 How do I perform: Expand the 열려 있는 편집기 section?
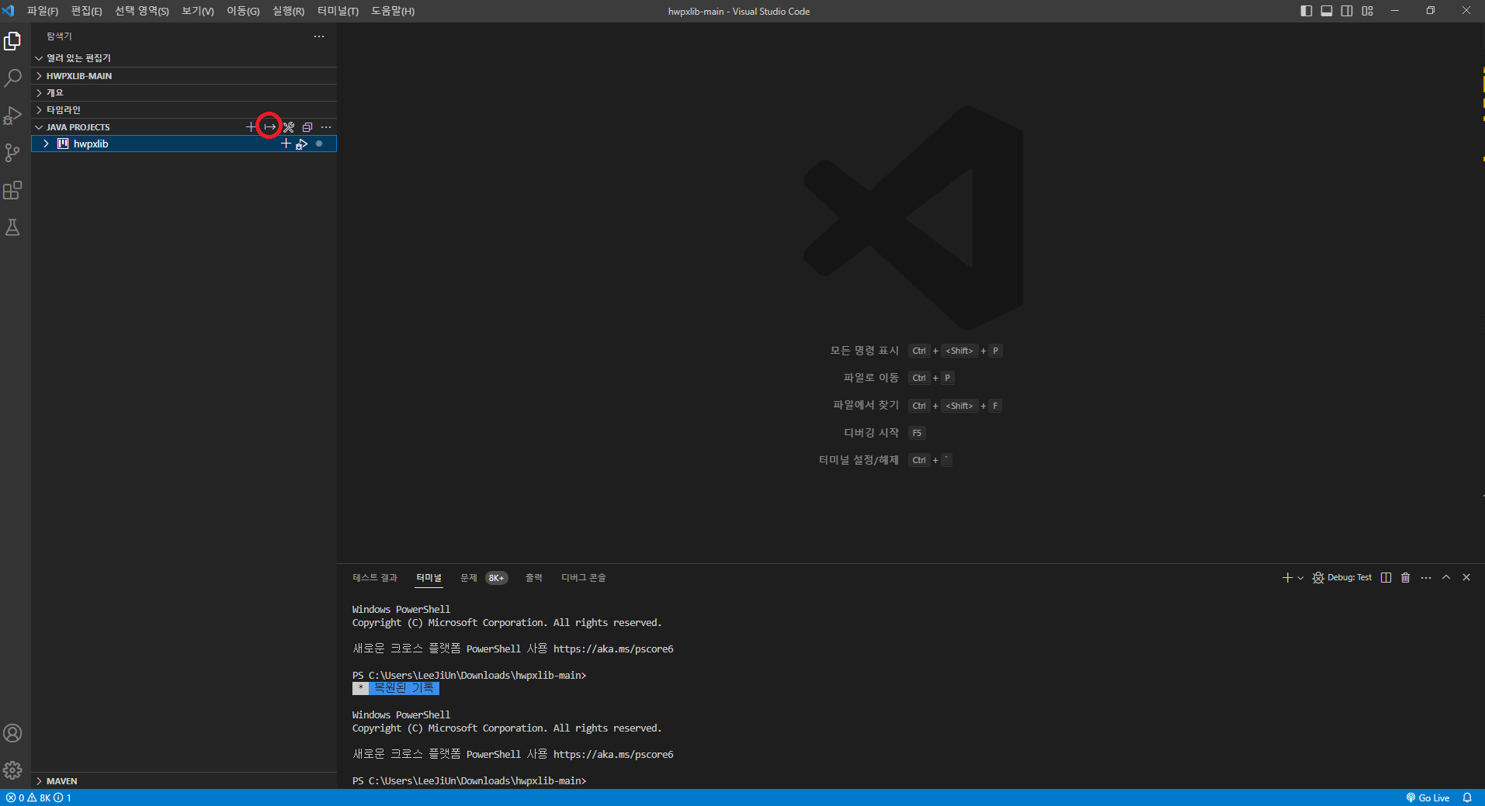coord(184,58)
